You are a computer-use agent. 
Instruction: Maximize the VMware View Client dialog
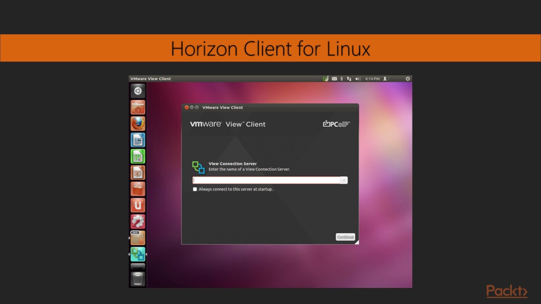(197, 107)
